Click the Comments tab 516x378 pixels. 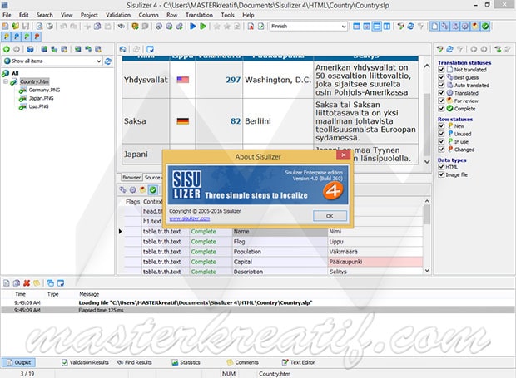click(x=243, y=362)
